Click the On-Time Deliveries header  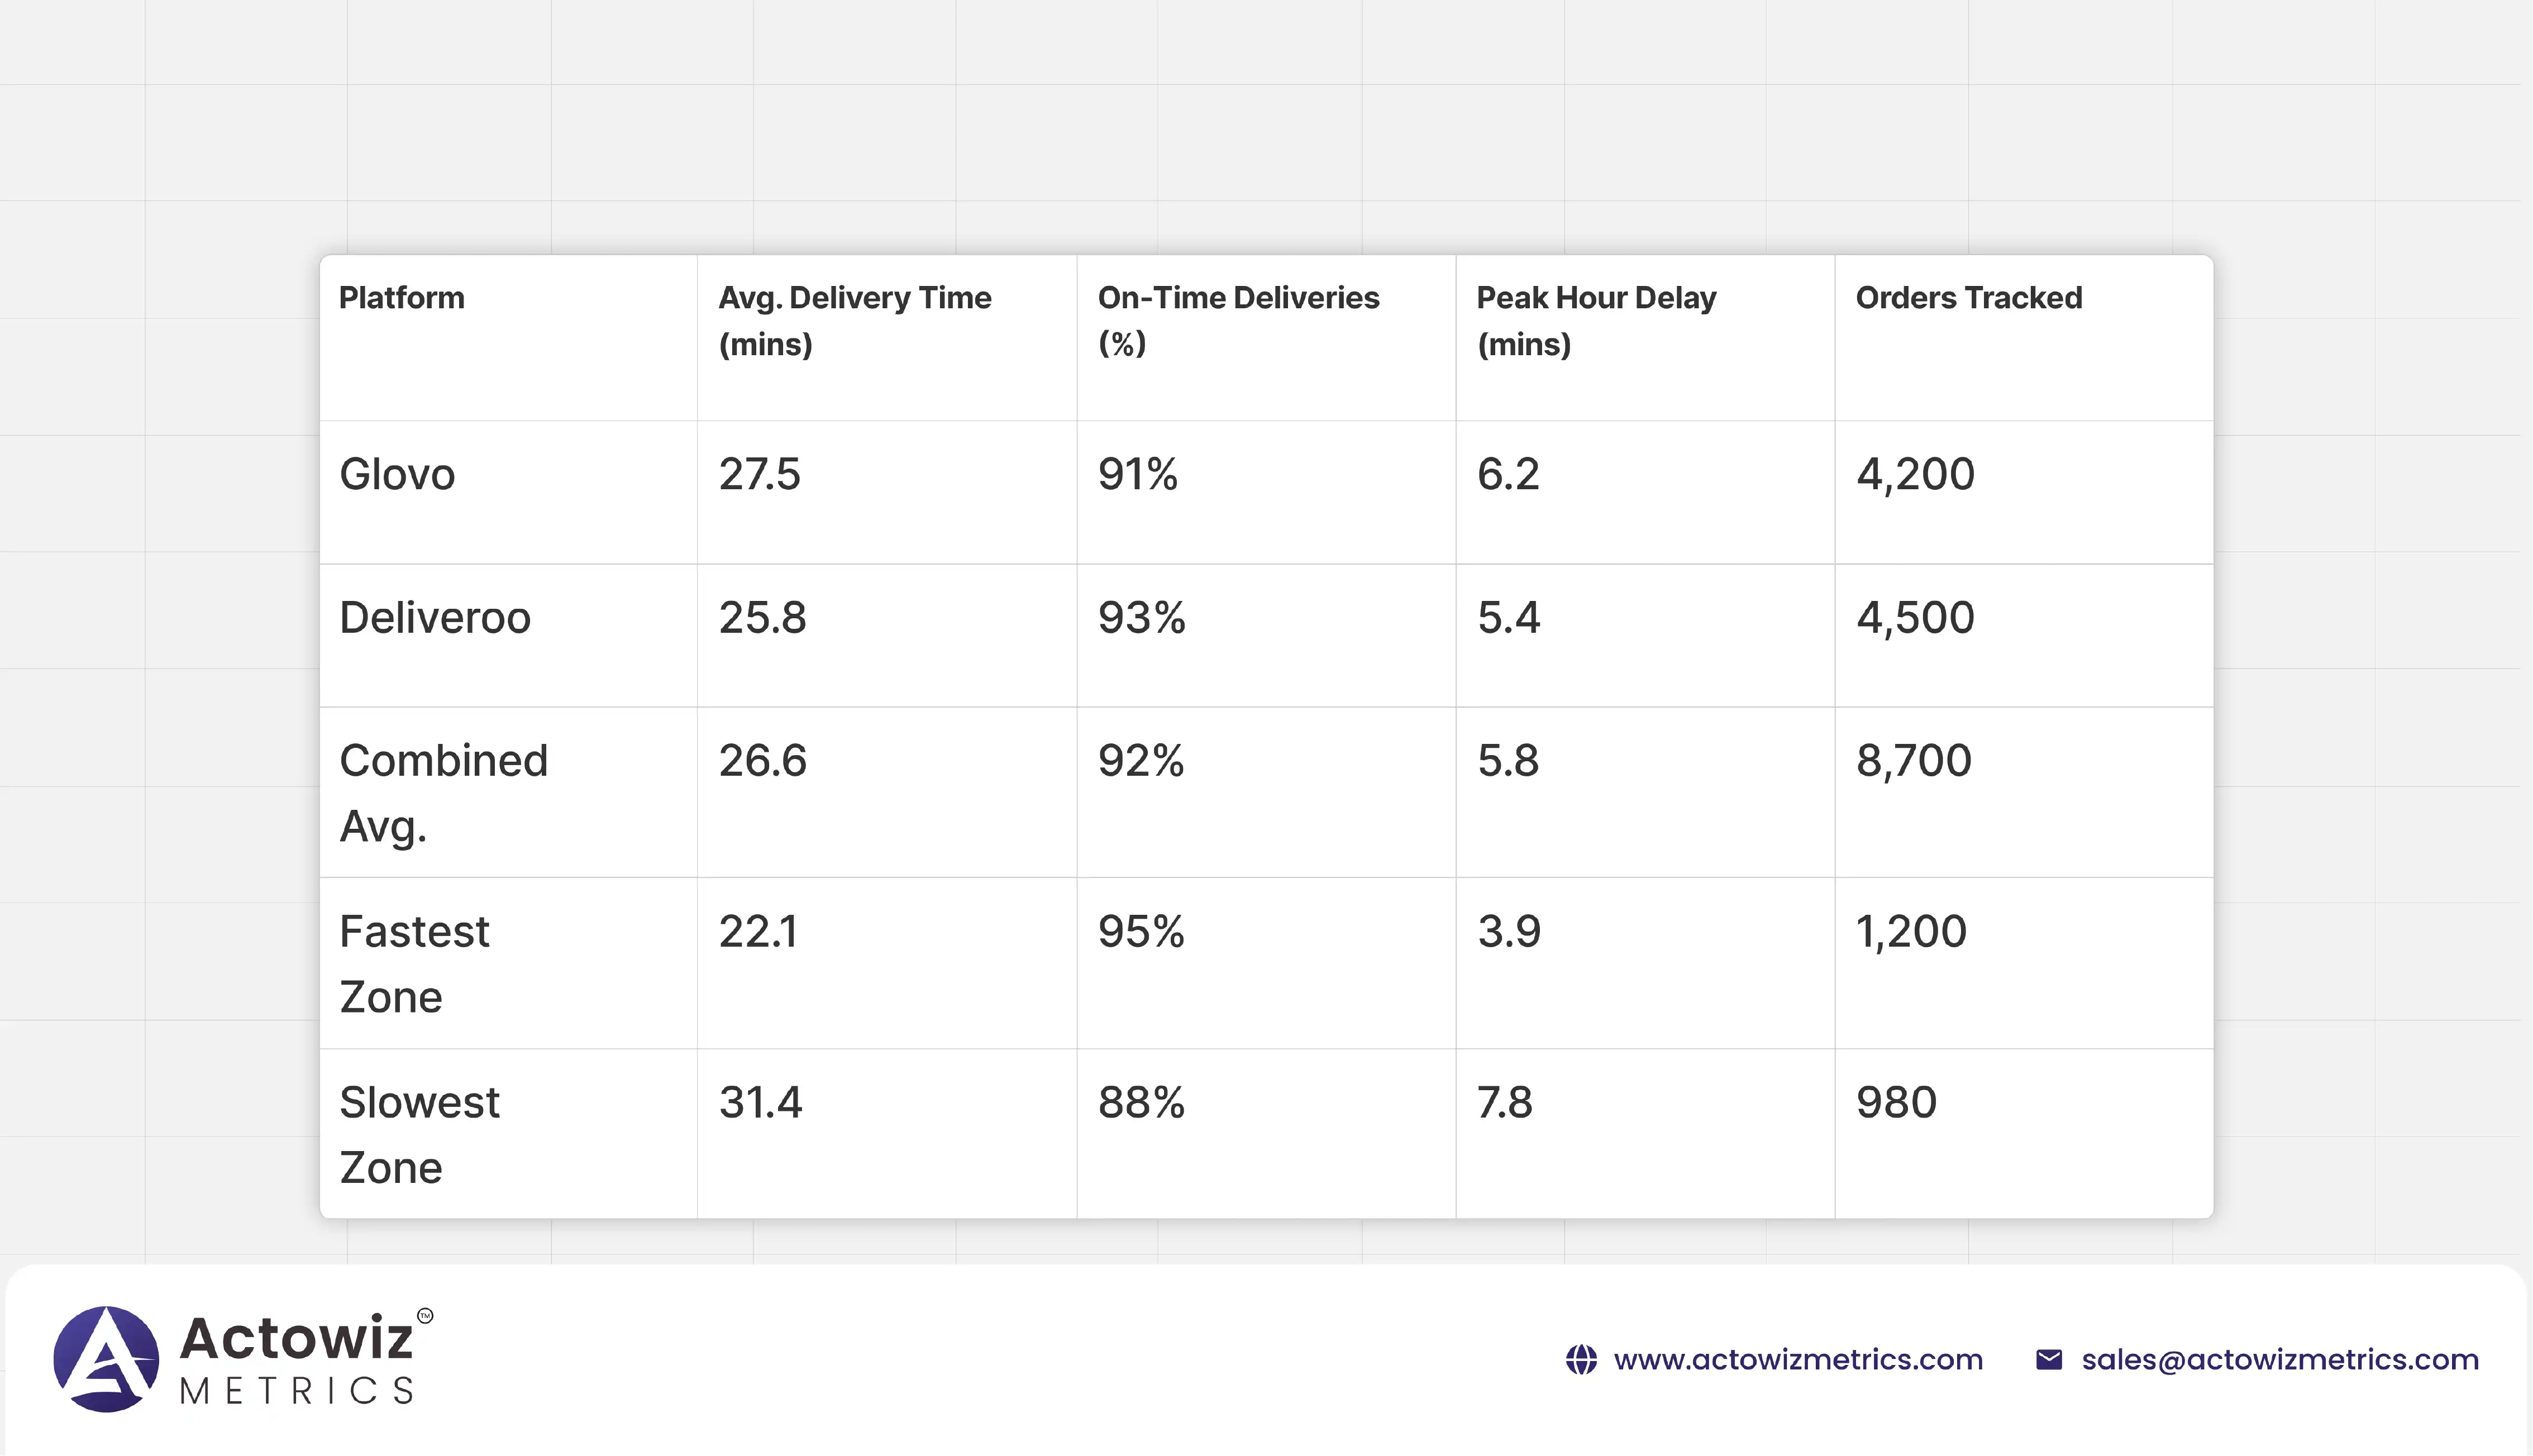pos(1237,320)
